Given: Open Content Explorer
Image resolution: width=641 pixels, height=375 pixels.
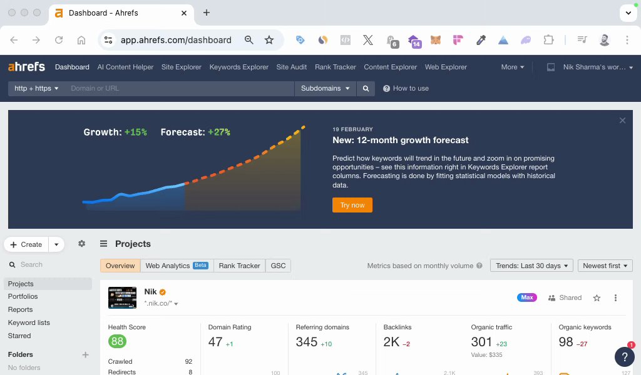Looking at the screenshot, I should (391, 67).
